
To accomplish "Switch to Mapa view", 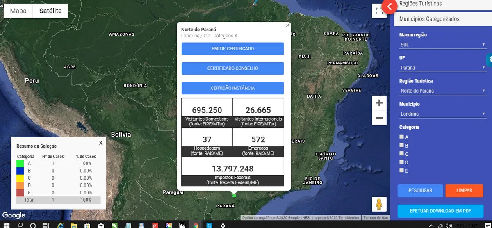I will pos(18,11).
